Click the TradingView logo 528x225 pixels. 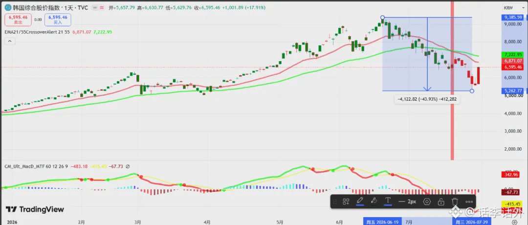tap(34, 209)
